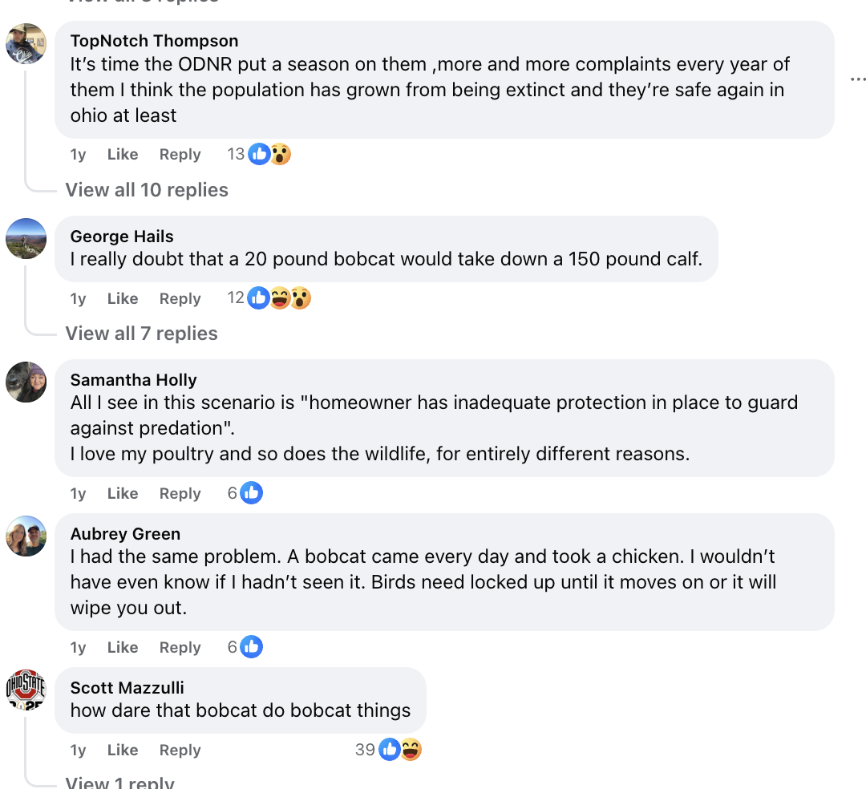Open Samantha Holly's profile avatar
Image resolution: width=866 pixels, height=789 pixels.
(x=26, y=382)
